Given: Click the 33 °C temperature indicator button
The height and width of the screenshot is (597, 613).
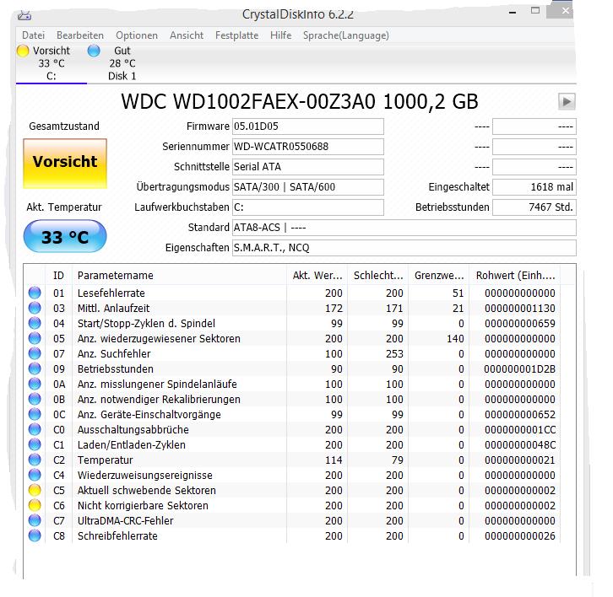Looking at the screenshot, I should click(x=65, y=236).
